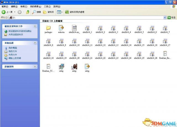Click the folder sync (資料夾同步處理) button

75,12
